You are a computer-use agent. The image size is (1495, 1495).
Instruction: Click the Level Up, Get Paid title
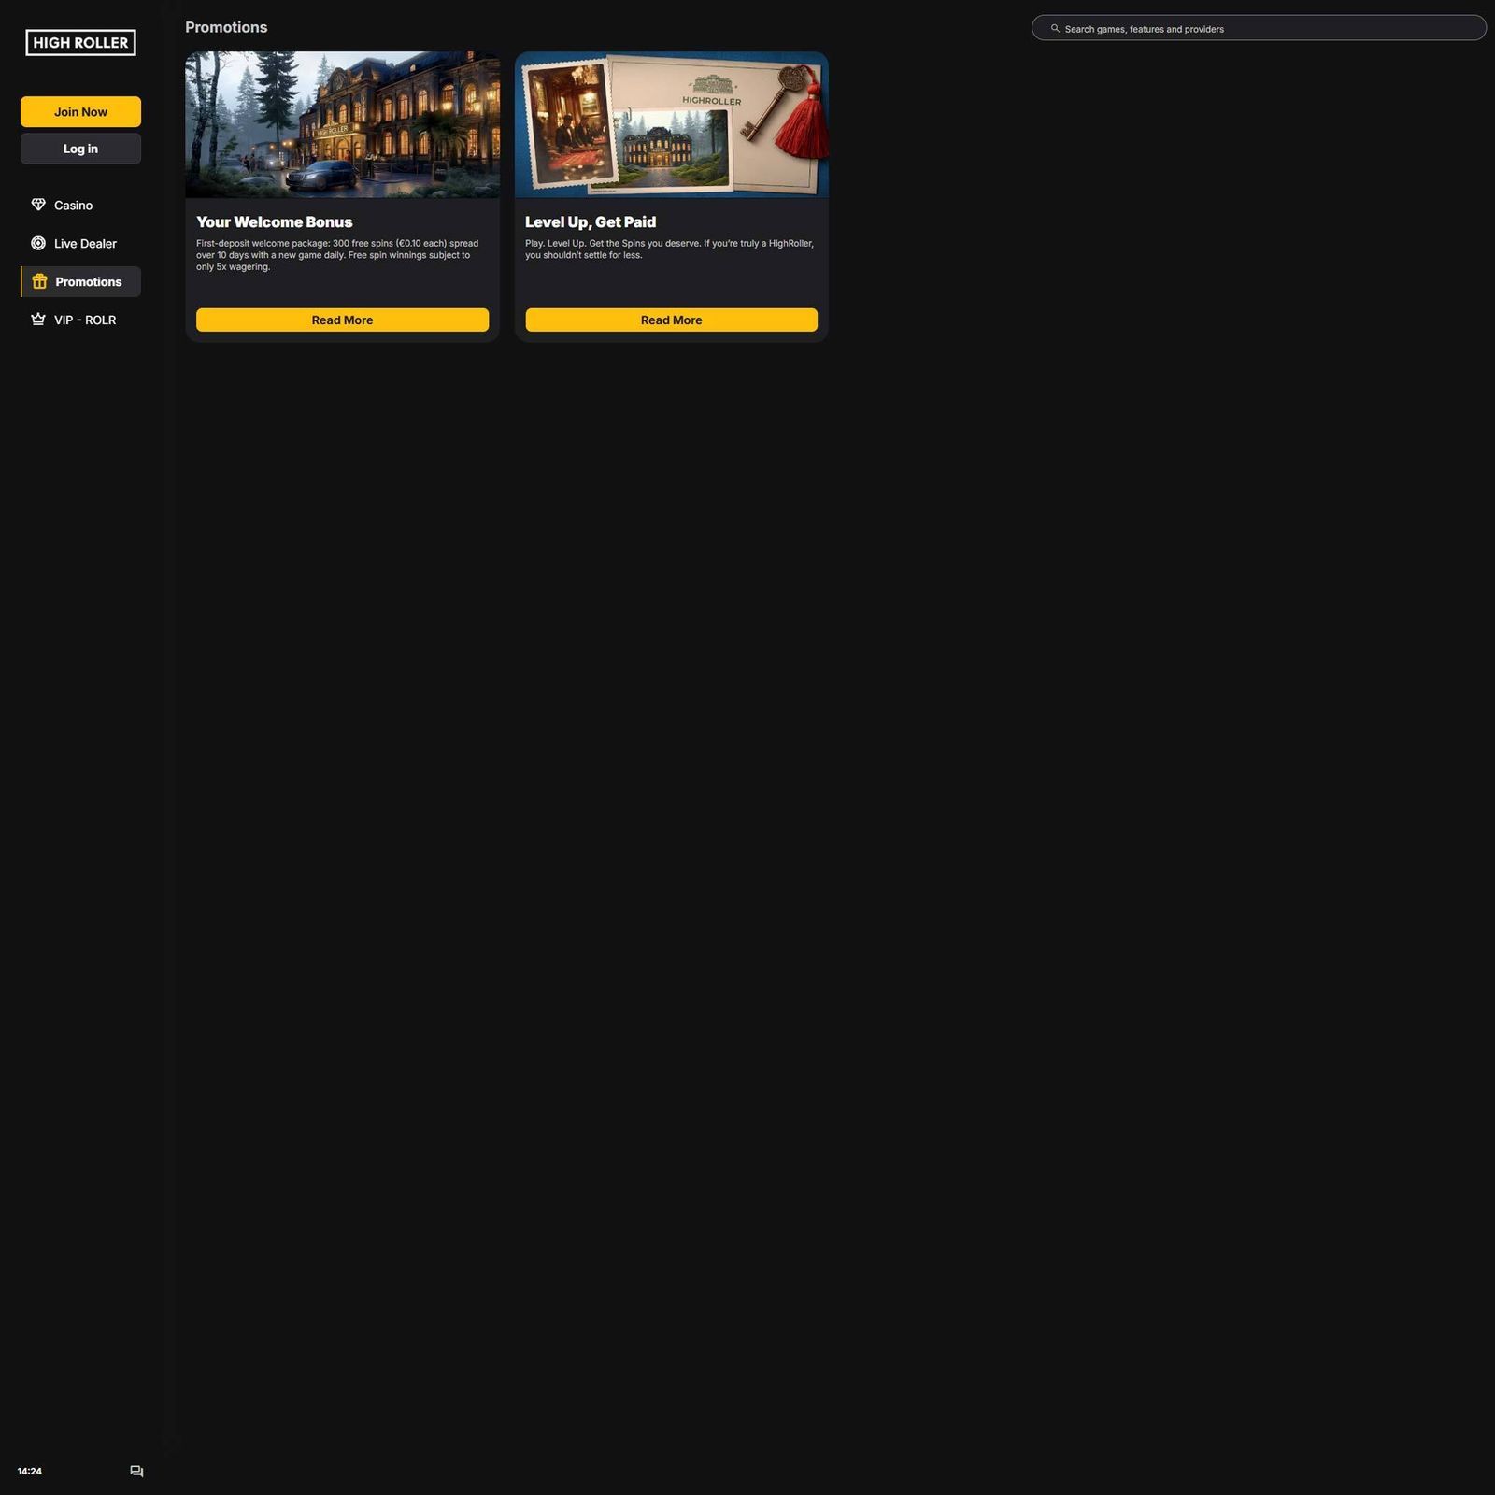tap(591, 221)
